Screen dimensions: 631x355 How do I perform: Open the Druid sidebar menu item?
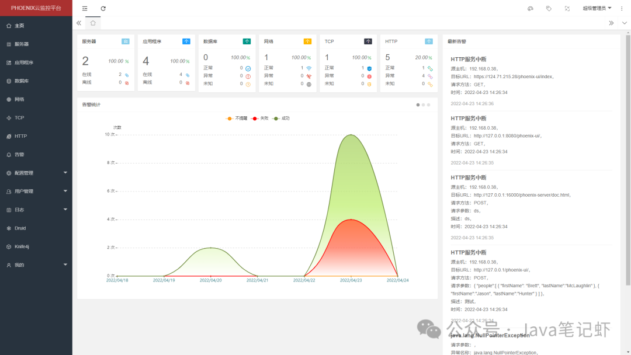pos(36,228)
